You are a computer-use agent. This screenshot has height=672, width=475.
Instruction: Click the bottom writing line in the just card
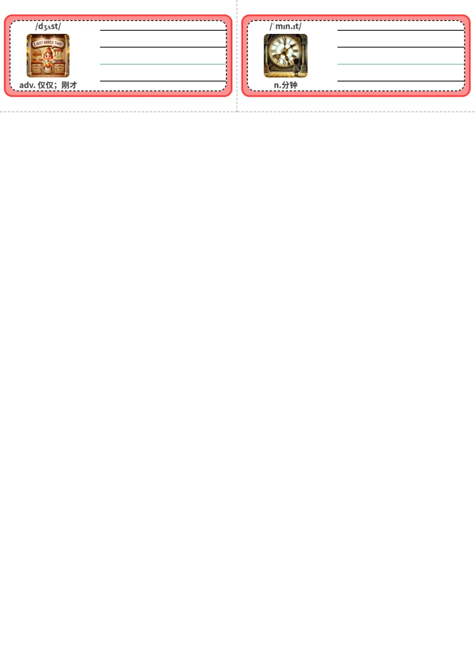point(163,81)
